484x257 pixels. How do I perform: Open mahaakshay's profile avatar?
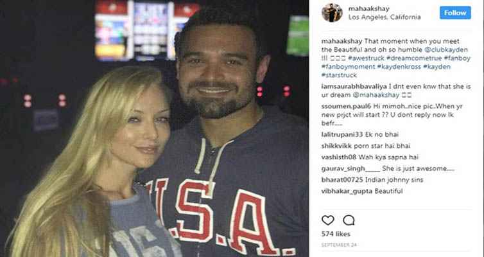coord(332,13)
